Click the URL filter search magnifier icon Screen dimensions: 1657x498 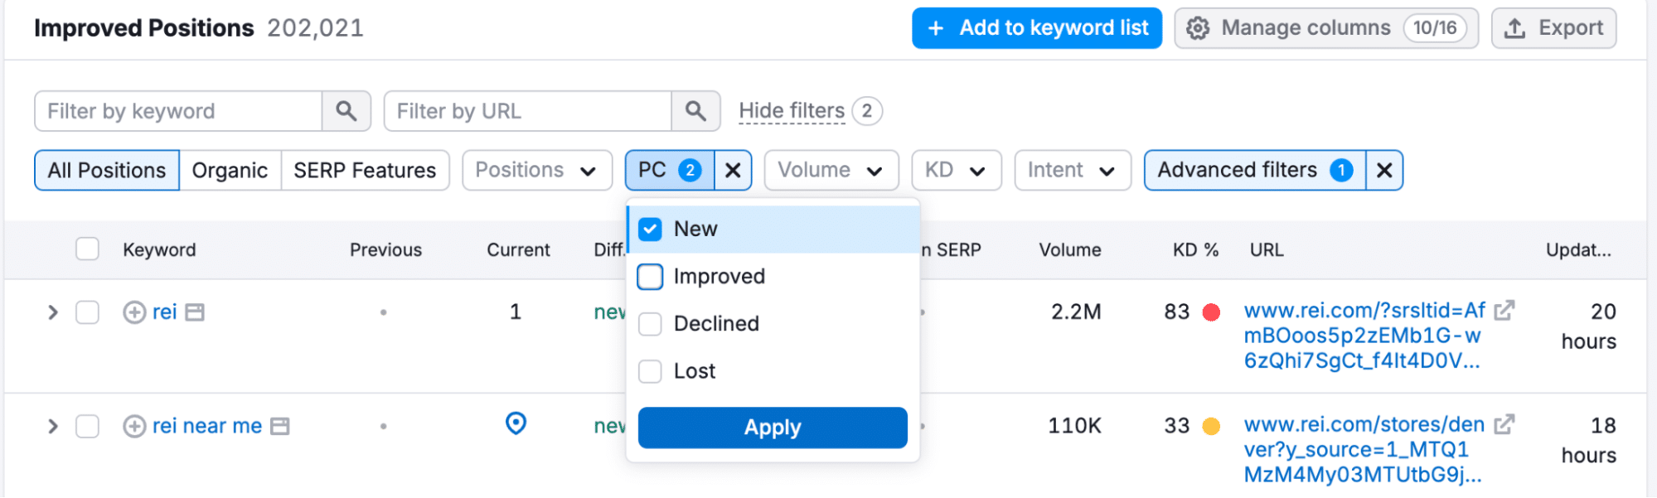pyautogui.click(x=695, y=111)
